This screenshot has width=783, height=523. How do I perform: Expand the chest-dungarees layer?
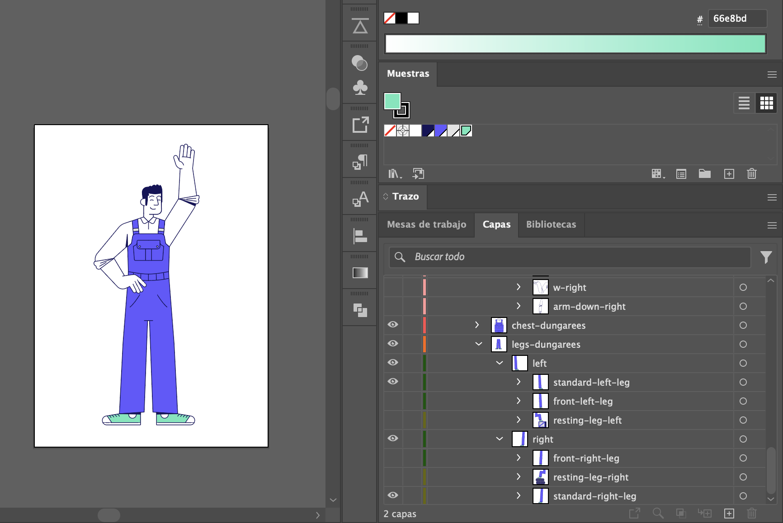coord(477,325)
